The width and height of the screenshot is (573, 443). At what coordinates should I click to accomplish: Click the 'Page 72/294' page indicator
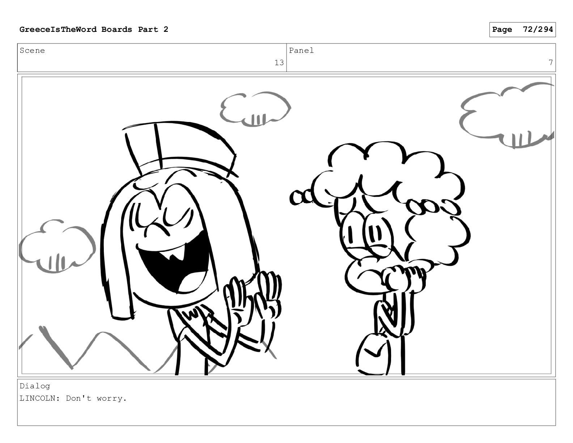point(522,30)
